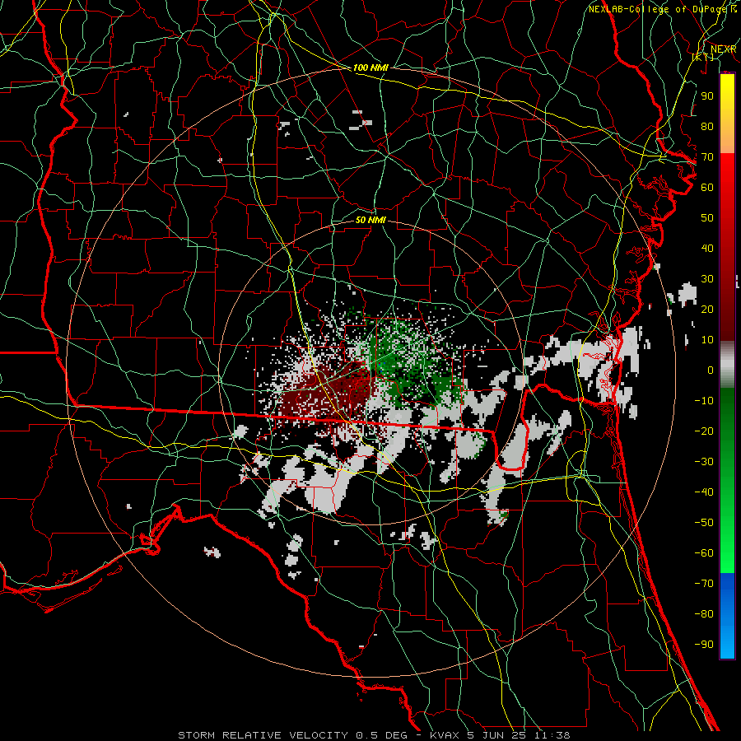
Task: Click the -10 value on velocity scale
Action: tap(704, 401)
